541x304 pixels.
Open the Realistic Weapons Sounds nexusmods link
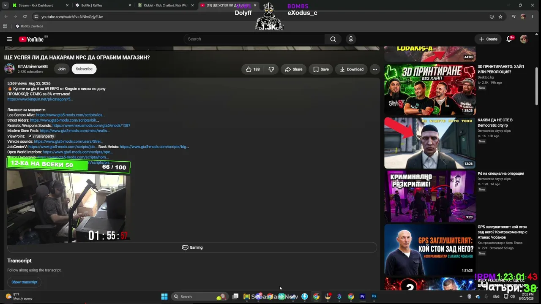(x=91, y=125)
